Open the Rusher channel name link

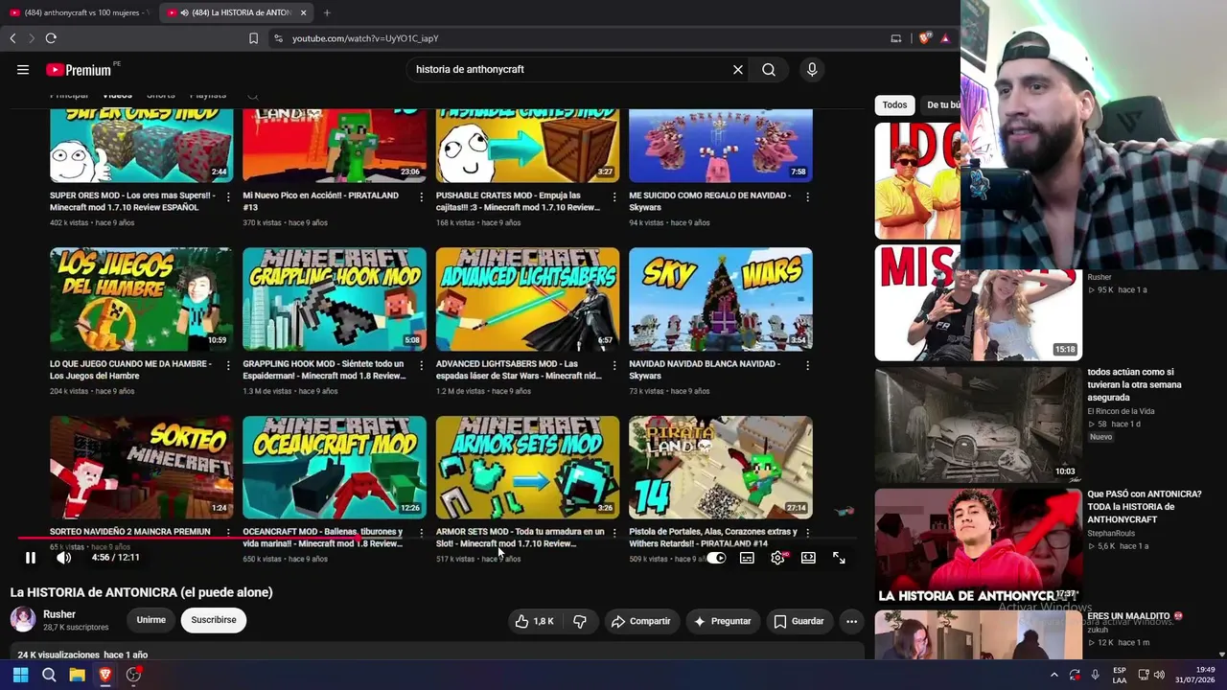[x=59, y=614]
